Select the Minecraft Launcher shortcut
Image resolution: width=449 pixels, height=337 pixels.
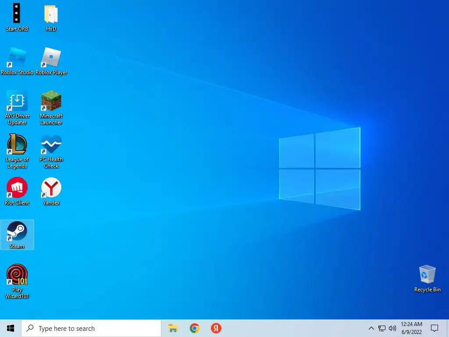[x=51, y=108]
